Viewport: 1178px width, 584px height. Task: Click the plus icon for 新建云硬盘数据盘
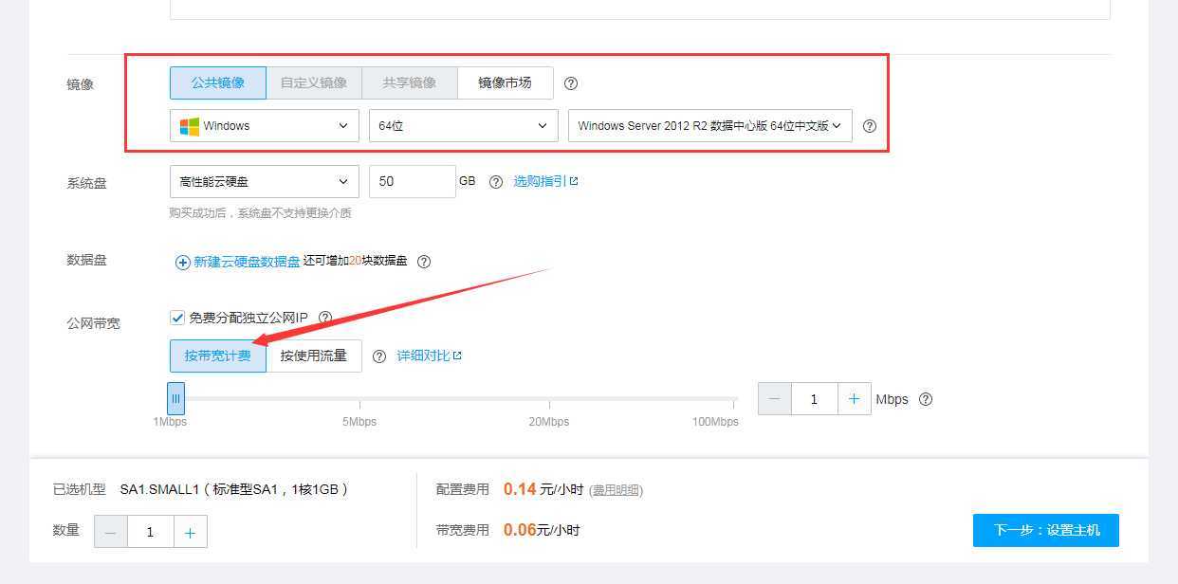pyautogui.click(x=183, y=263)
